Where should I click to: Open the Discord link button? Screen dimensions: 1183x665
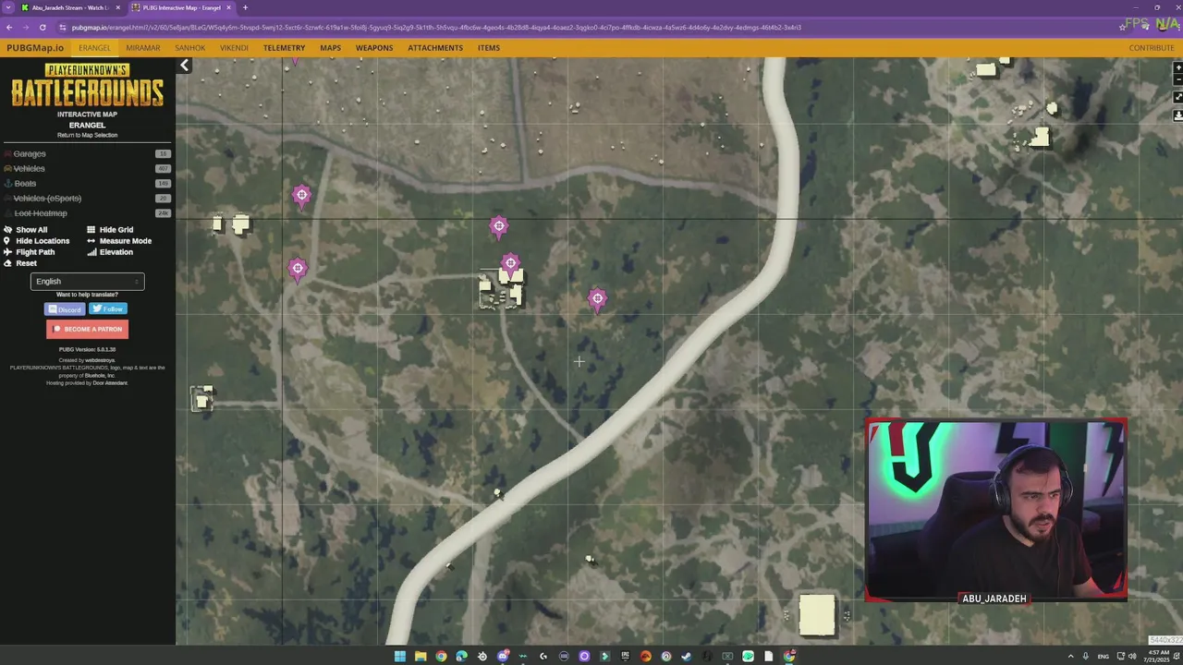65,309
